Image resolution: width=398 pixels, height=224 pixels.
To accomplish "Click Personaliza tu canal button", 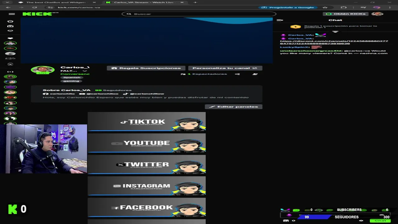I will coord(225,68).
